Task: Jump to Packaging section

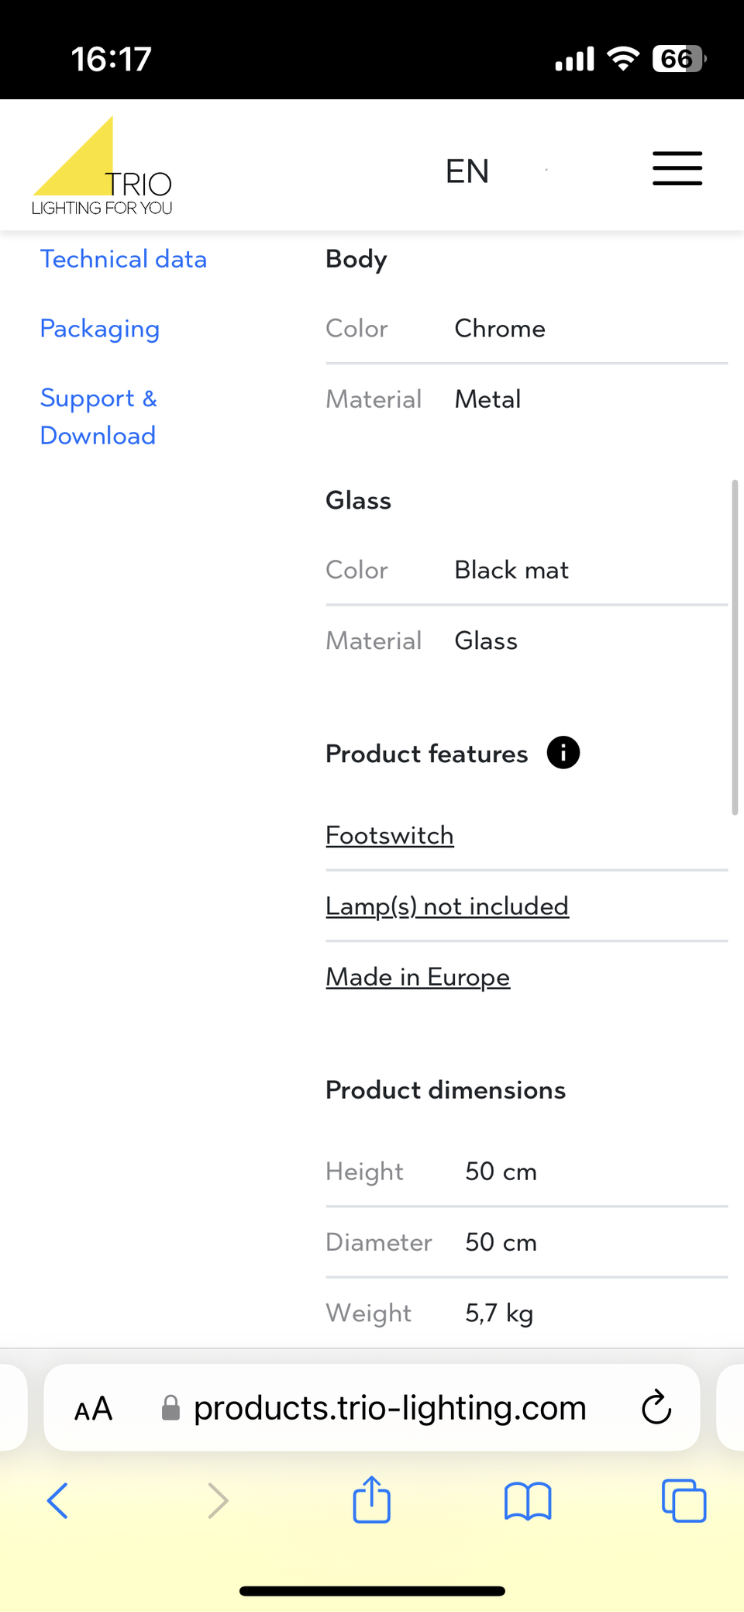Action: tap(100, 329)
